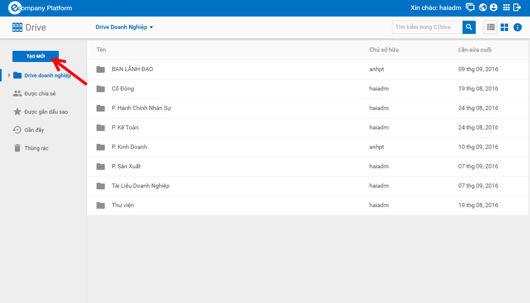Open the BAN LÃNH ĐẠO folder name

132,69
